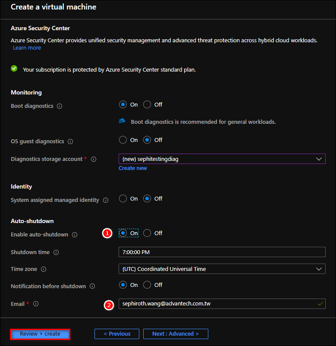Click info icon for Diagnostics storage account
The height and width of the screenshot is (346, 336).
tap(94, 159)
